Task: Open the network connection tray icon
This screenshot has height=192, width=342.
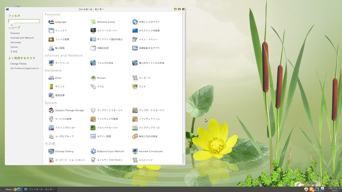Action: point(322,189)
